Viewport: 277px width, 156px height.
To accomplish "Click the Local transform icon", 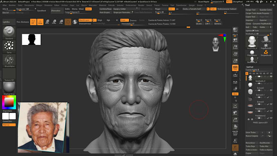I will coord(235,82).
